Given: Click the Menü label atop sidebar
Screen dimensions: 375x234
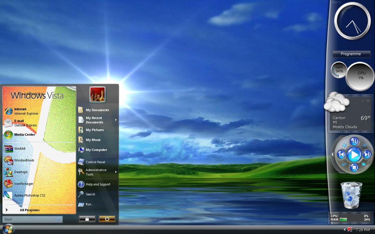Looking at the screenshot, I should (337, 2).
